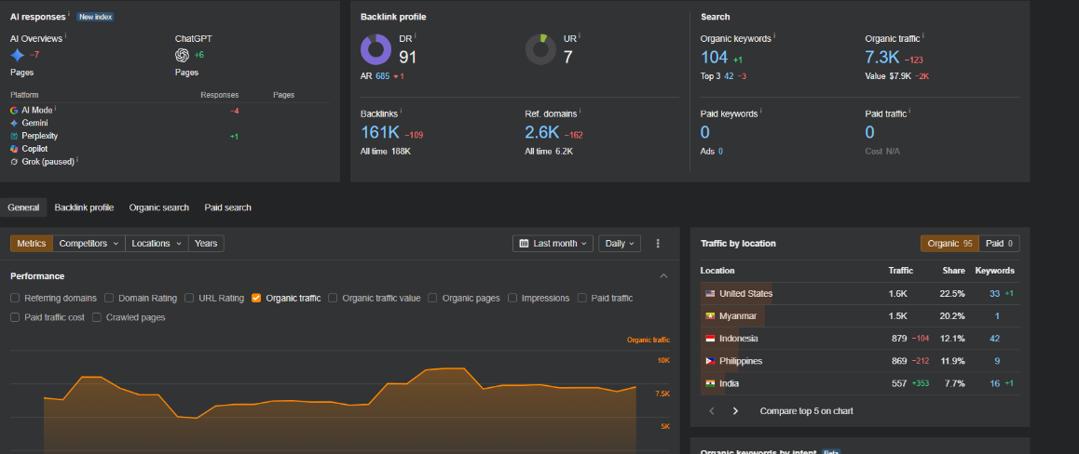Click the UR donut chart icon
The image size is (1079, 454).
540,50
